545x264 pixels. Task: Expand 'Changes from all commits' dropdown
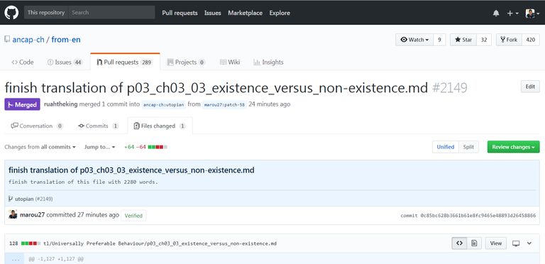pyautogui.click(x=40, y=147)
